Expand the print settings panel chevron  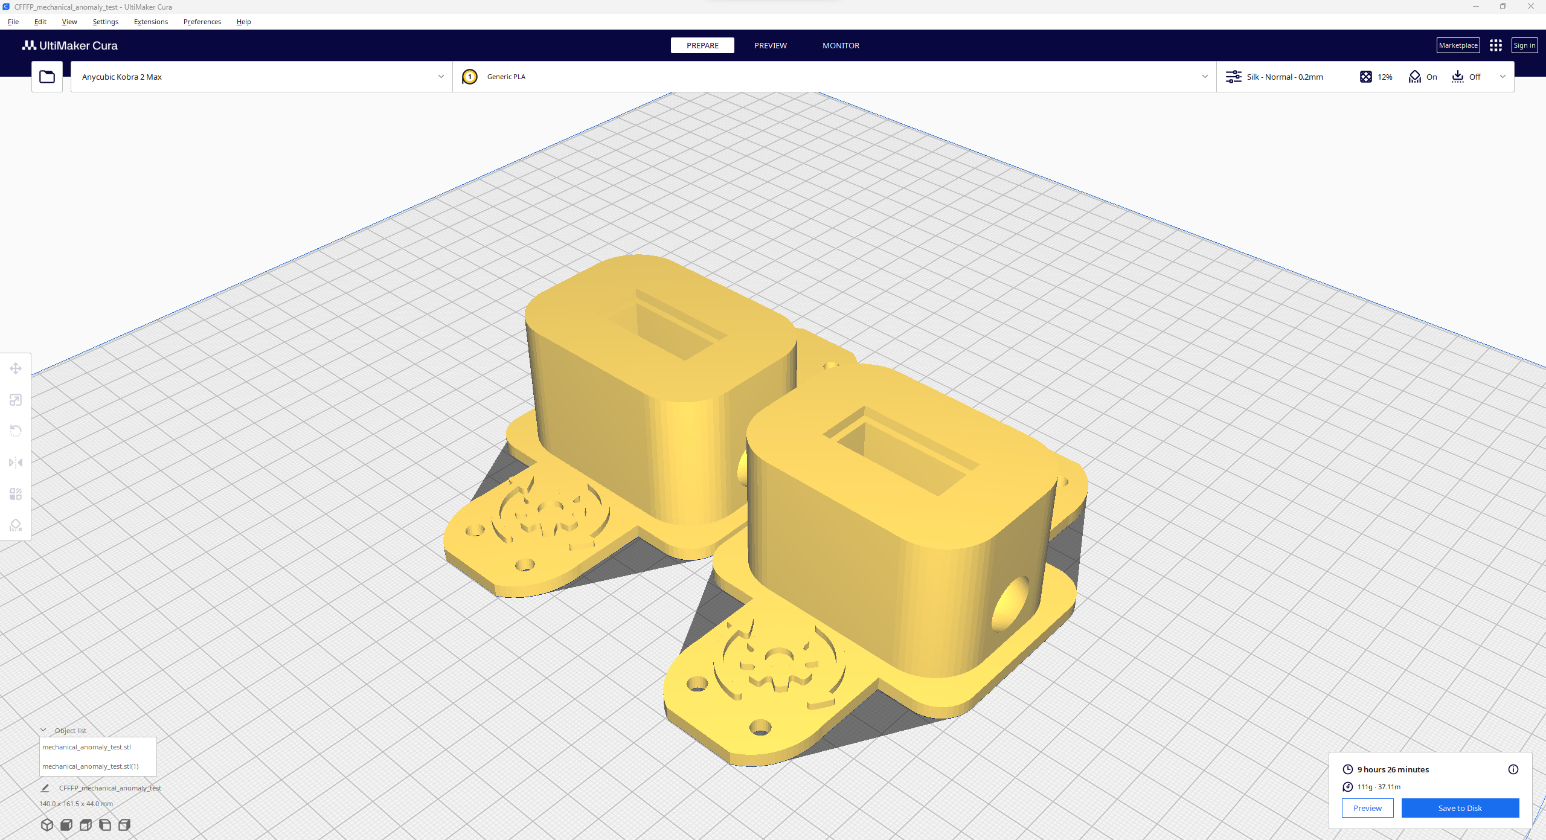pyautogui.click(x=1503, y=77)
